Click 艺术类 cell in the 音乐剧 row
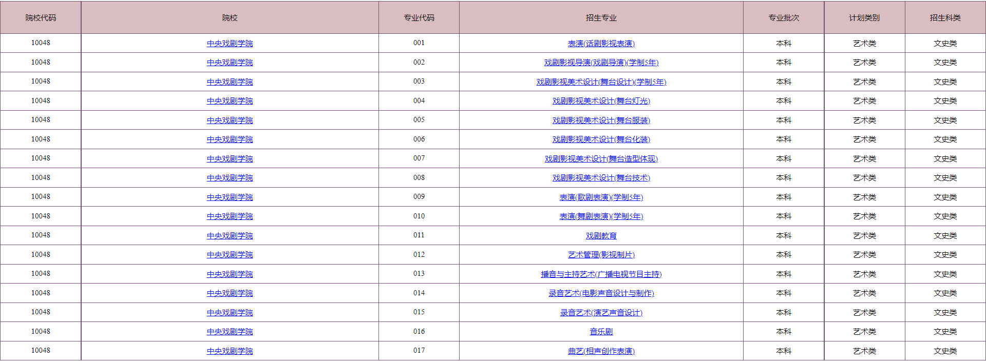Screen dimensions: 986x363 tap(864, 332)
